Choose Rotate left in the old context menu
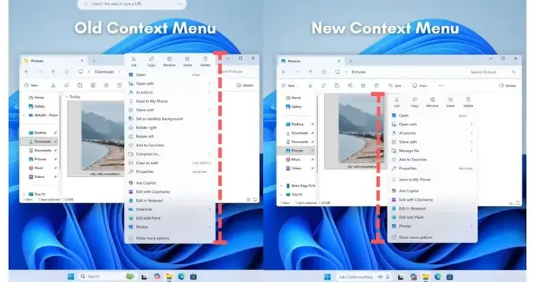The width and height of the screenshot is (535, 282). [170, 137]
